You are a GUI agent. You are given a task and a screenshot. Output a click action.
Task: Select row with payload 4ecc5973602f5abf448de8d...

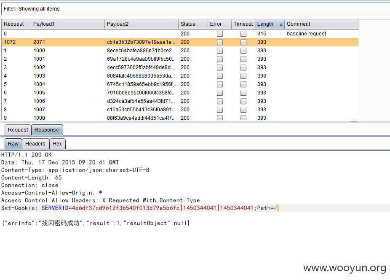[180, 67]
